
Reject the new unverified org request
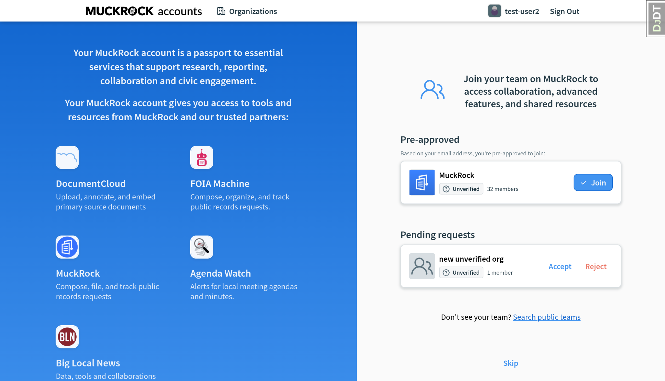[x=596, y=266]
